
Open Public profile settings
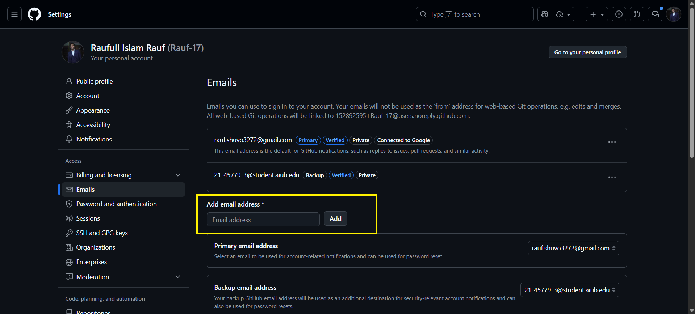(123, 81)
